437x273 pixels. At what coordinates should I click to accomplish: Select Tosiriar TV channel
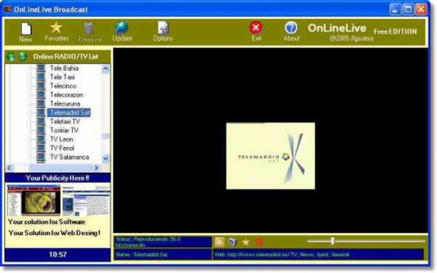tap(64, 130)
